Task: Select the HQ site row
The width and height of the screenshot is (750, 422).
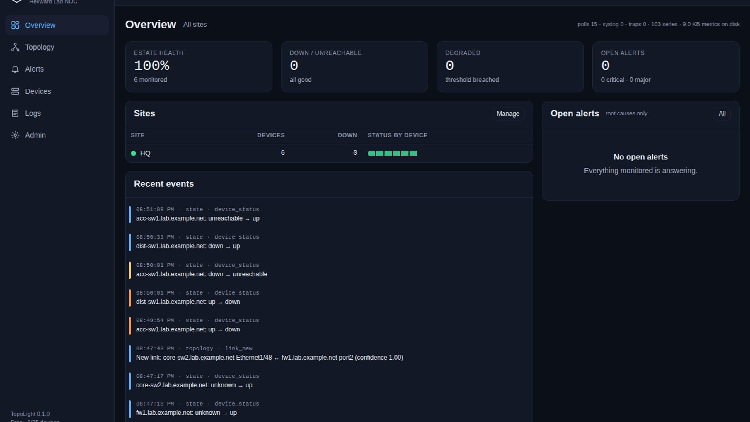Action: coord(329,153)
